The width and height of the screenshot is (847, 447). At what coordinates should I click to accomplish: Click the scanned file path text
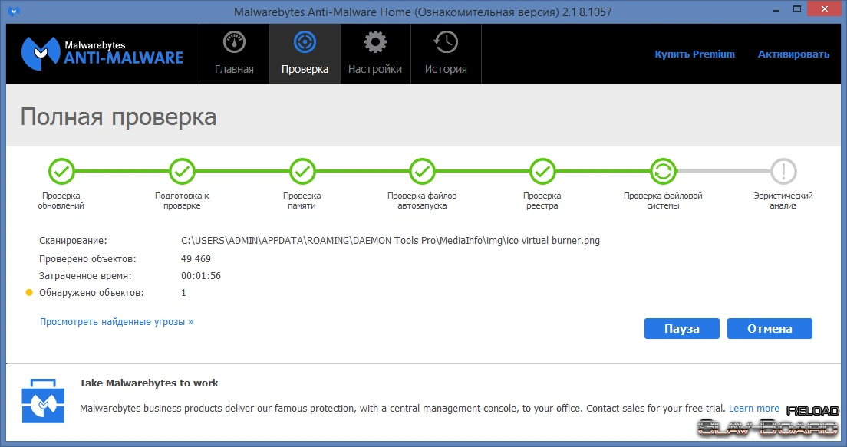click(391, 241)
